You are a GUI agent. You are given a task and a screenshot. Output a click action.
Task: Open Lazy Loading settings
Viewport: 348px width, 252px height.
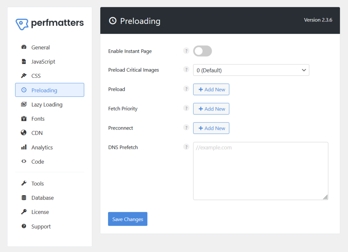50,104
